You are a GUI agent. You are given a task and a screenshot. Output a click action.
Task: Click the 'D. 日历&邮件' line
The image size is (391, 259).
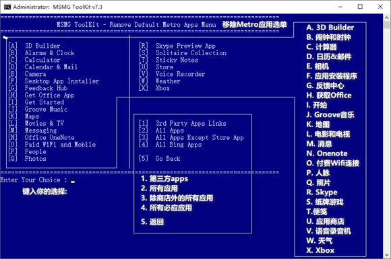(329, 57)
